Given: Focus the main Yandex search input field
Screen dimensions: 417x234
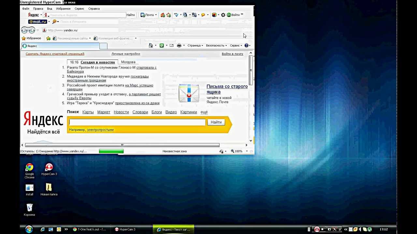Looking at the screenshot, I should pos(137,122).
